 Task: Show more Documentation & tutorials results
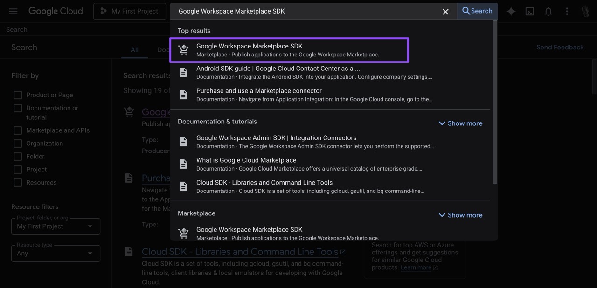pyautogui.click(x=460, y=123)
